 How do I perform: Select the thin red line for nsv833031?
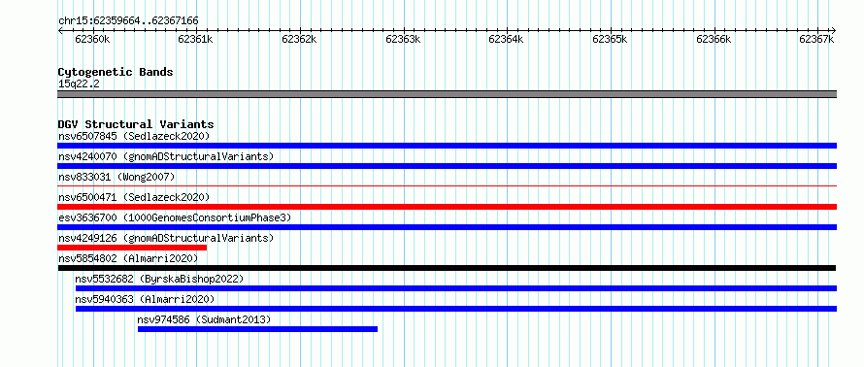[447, 186]
